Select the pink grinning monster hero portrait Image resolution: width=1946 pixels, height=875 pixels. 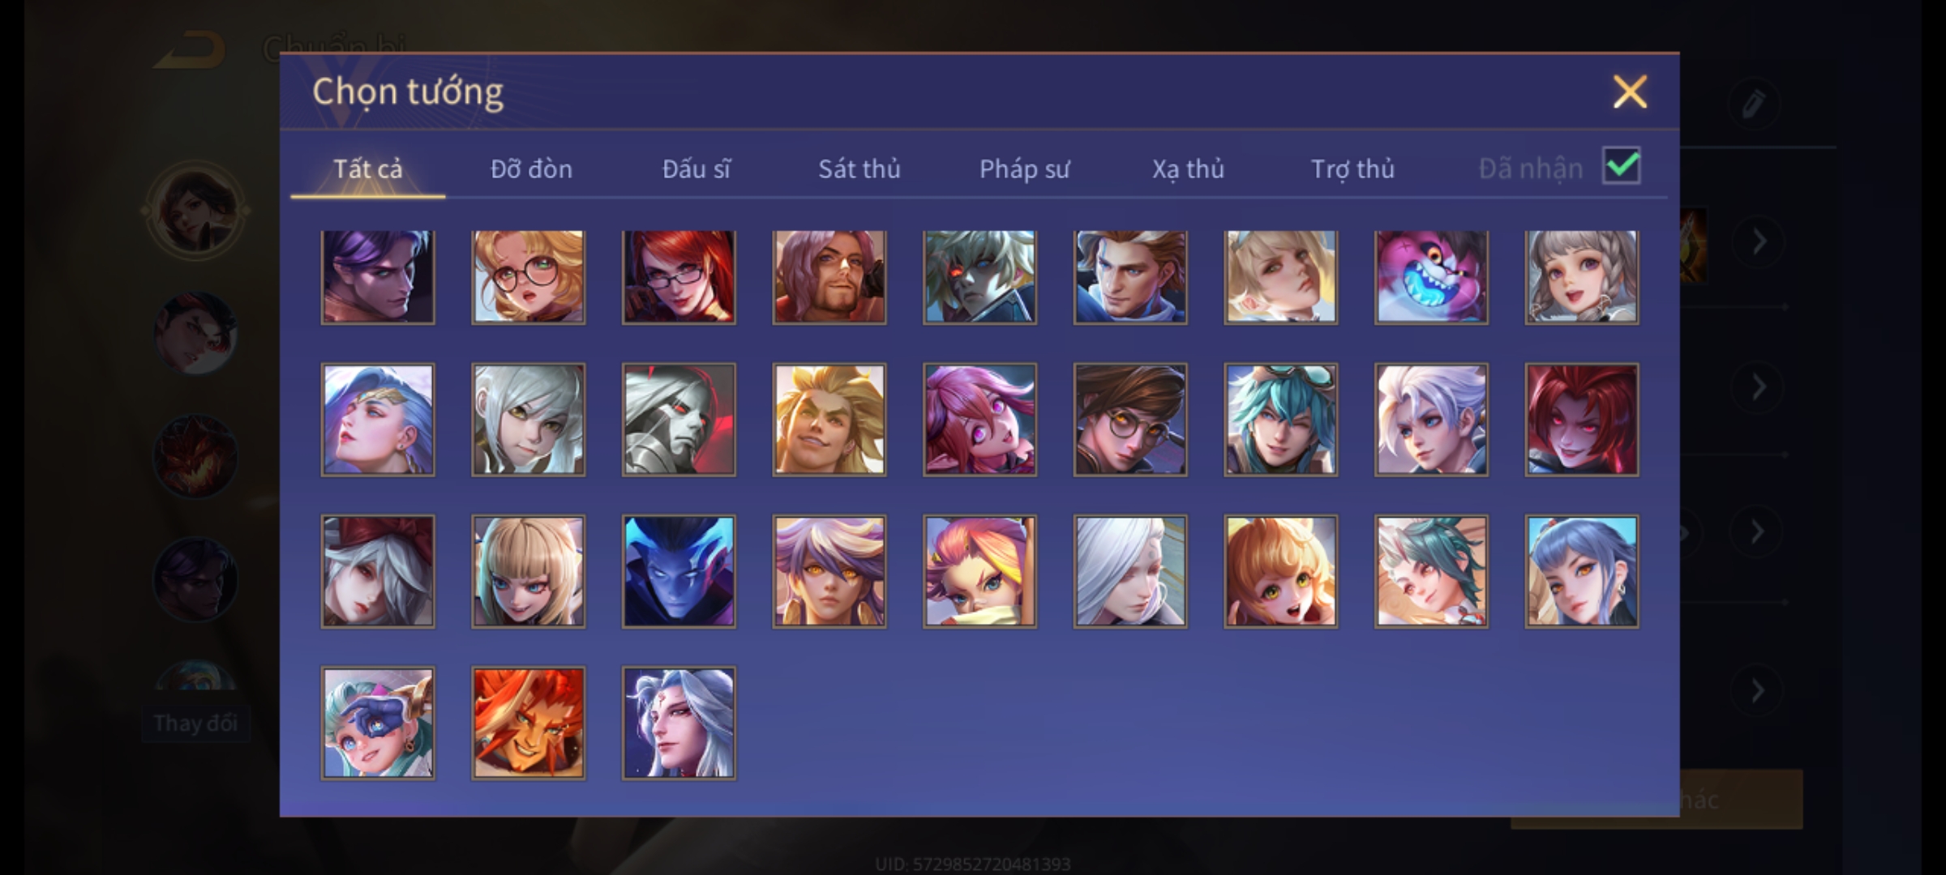coord(1431,277)
